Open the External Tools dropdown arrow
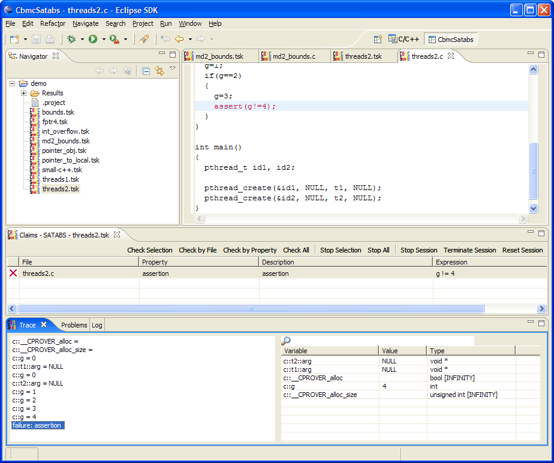The image size is (554, 463). click(x=125, y=39)
